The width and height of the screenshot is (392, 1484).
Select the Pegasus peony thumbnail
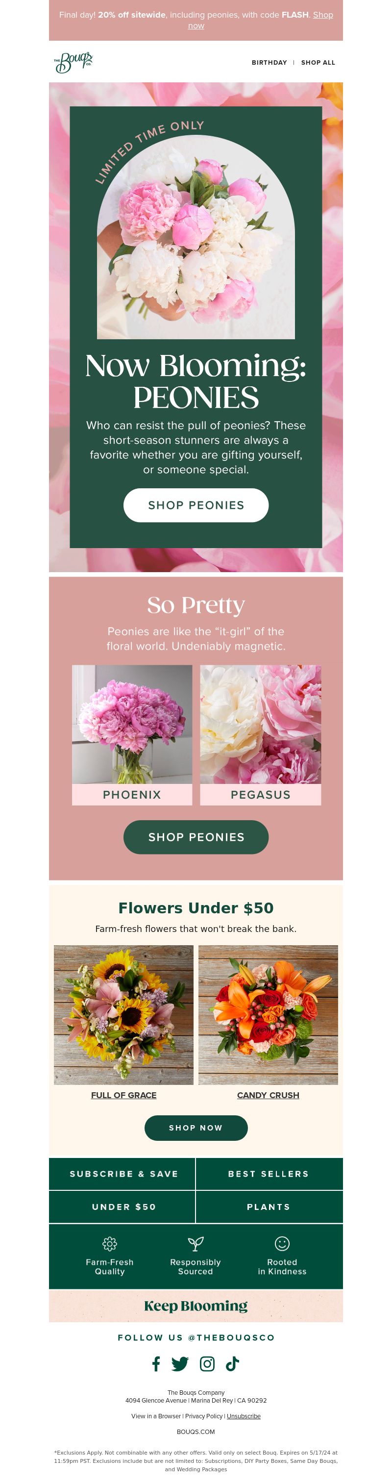pos(260,735)
